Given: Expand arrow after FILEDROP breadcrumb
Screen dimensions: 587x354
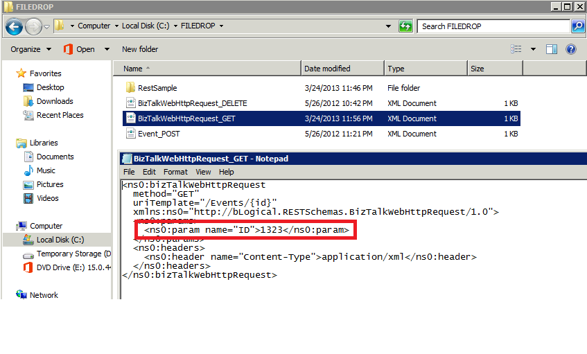Looking at the screenshot, I should [221, 26].
